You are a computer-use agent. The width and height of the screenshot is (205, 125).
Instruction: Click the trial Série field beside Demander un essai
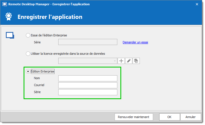click(x=88, y=42)
